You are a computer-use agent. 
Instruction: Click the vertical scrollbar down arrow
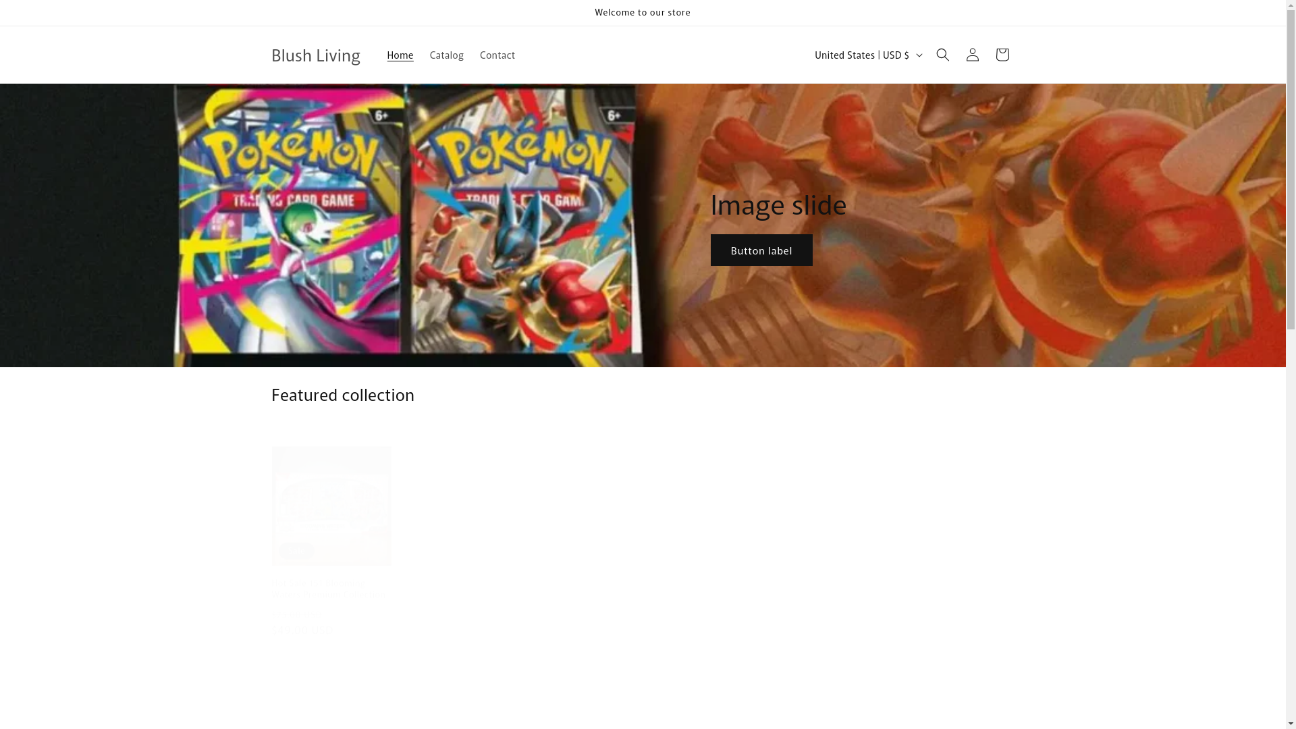tap(1291, 724)
